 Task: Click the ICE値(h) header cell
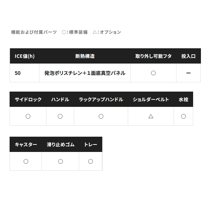click(x=24, y=56)
